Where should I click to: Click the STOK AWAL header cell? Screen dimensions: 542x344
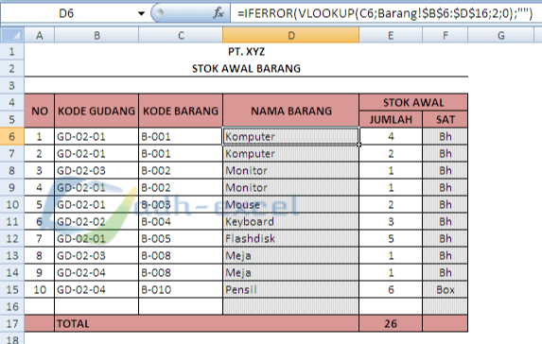pyautogui.click(x=413, y=103)
